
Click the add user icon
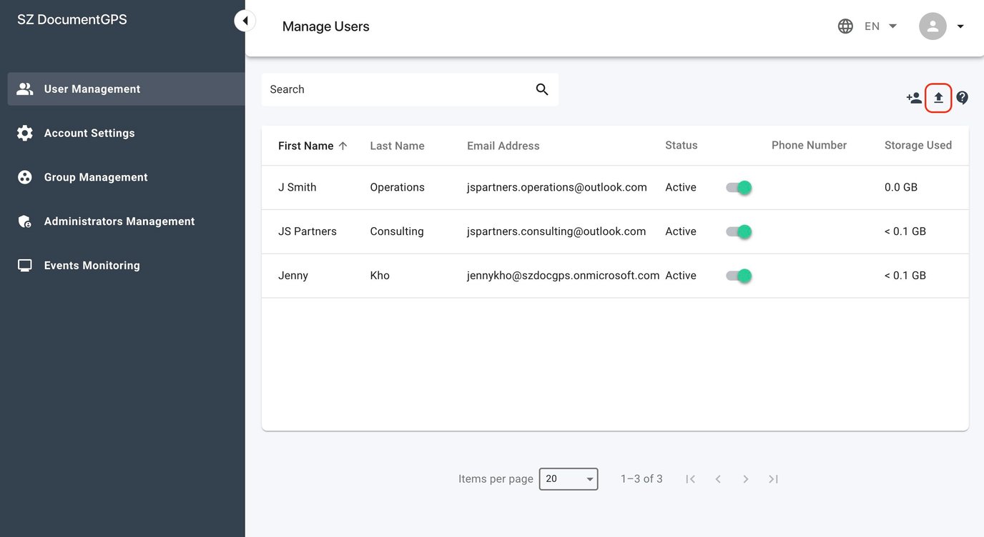pyautogui.click(x=913, y=98)
